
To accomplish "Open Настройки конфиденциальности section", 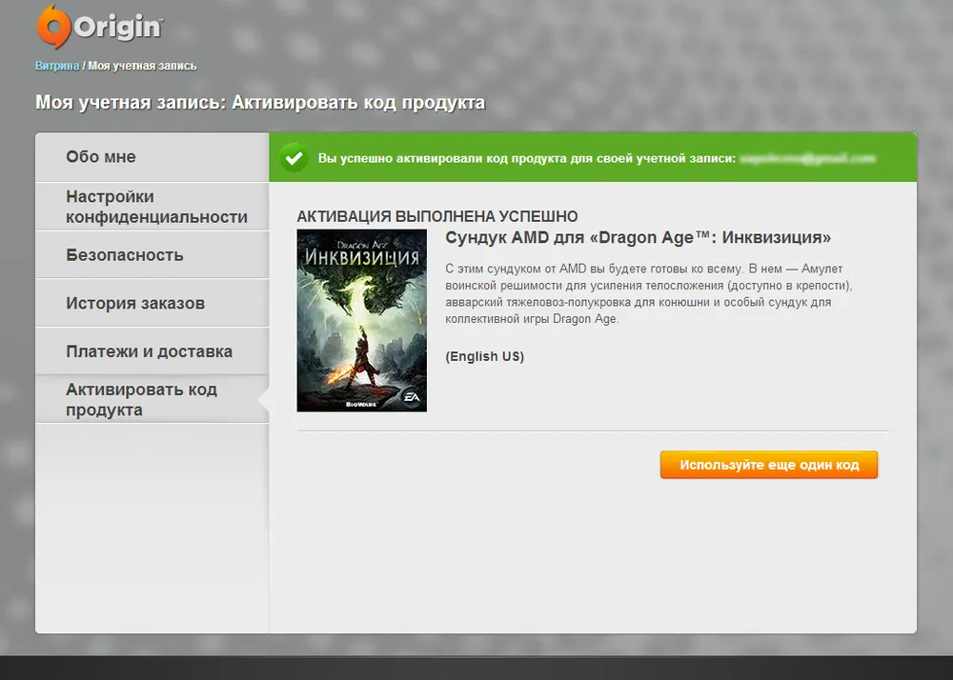I will [x=152, y=207].
